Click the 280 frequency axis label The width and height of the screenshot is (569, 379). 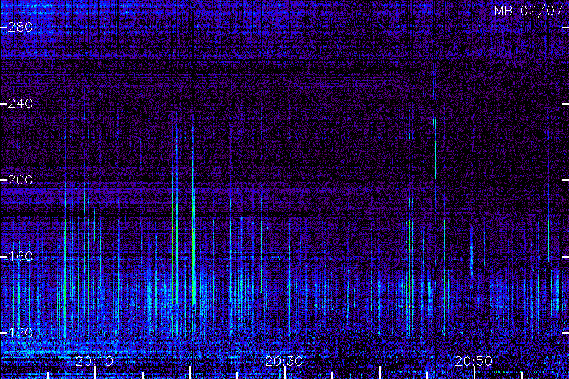20,27
